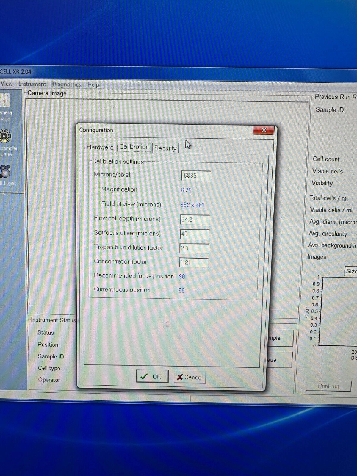Image resolution: width=357 pixels, height=476 pixels.
Task: Click the Sample ID label in Previous Run
Action: 330,110
